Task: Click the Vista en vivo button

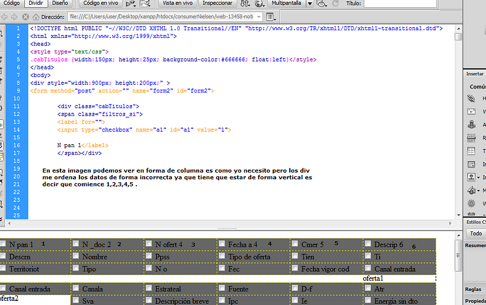Action: [x=177, y=3]
